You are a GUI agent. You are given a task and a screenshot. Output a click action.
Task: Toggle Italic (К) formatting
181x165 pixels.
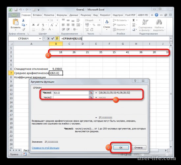click(x=38, y=25)
